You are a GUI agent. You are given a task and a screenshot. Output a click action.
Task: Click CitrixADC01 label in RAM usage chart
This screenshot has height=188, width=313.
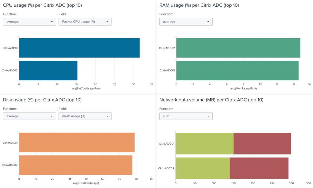167,71
